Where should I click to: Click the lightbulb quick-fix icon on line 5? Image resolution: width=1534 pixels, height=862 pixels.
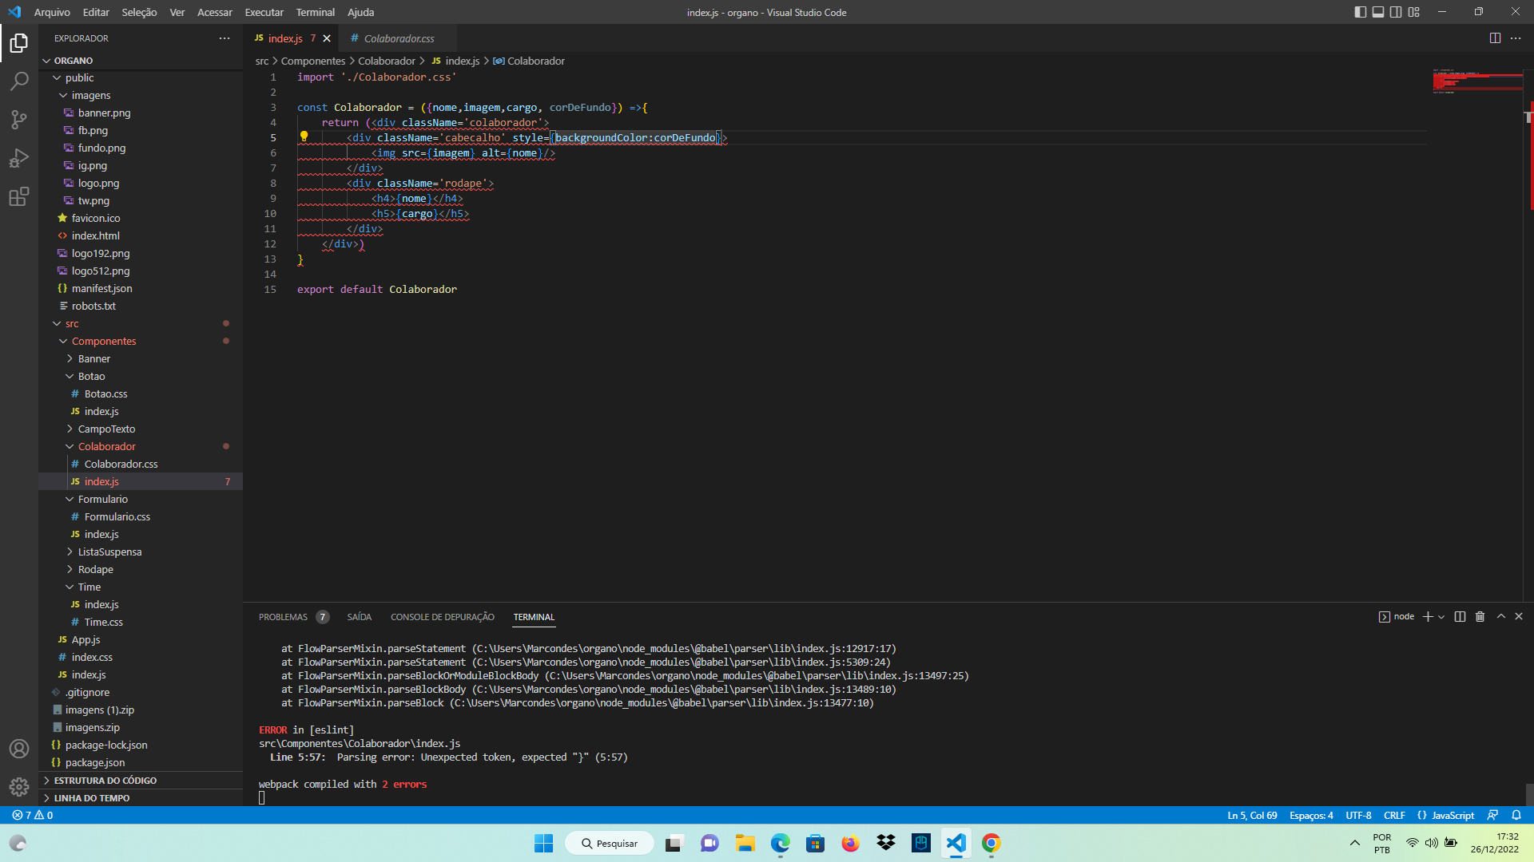coord(304,137)
